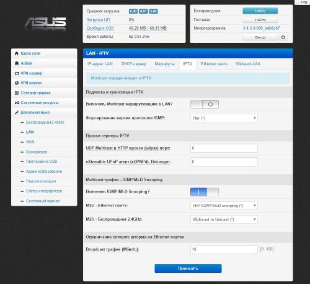
Task: Click the home icon beside Карта сети
Action: (x=17, y=53)
